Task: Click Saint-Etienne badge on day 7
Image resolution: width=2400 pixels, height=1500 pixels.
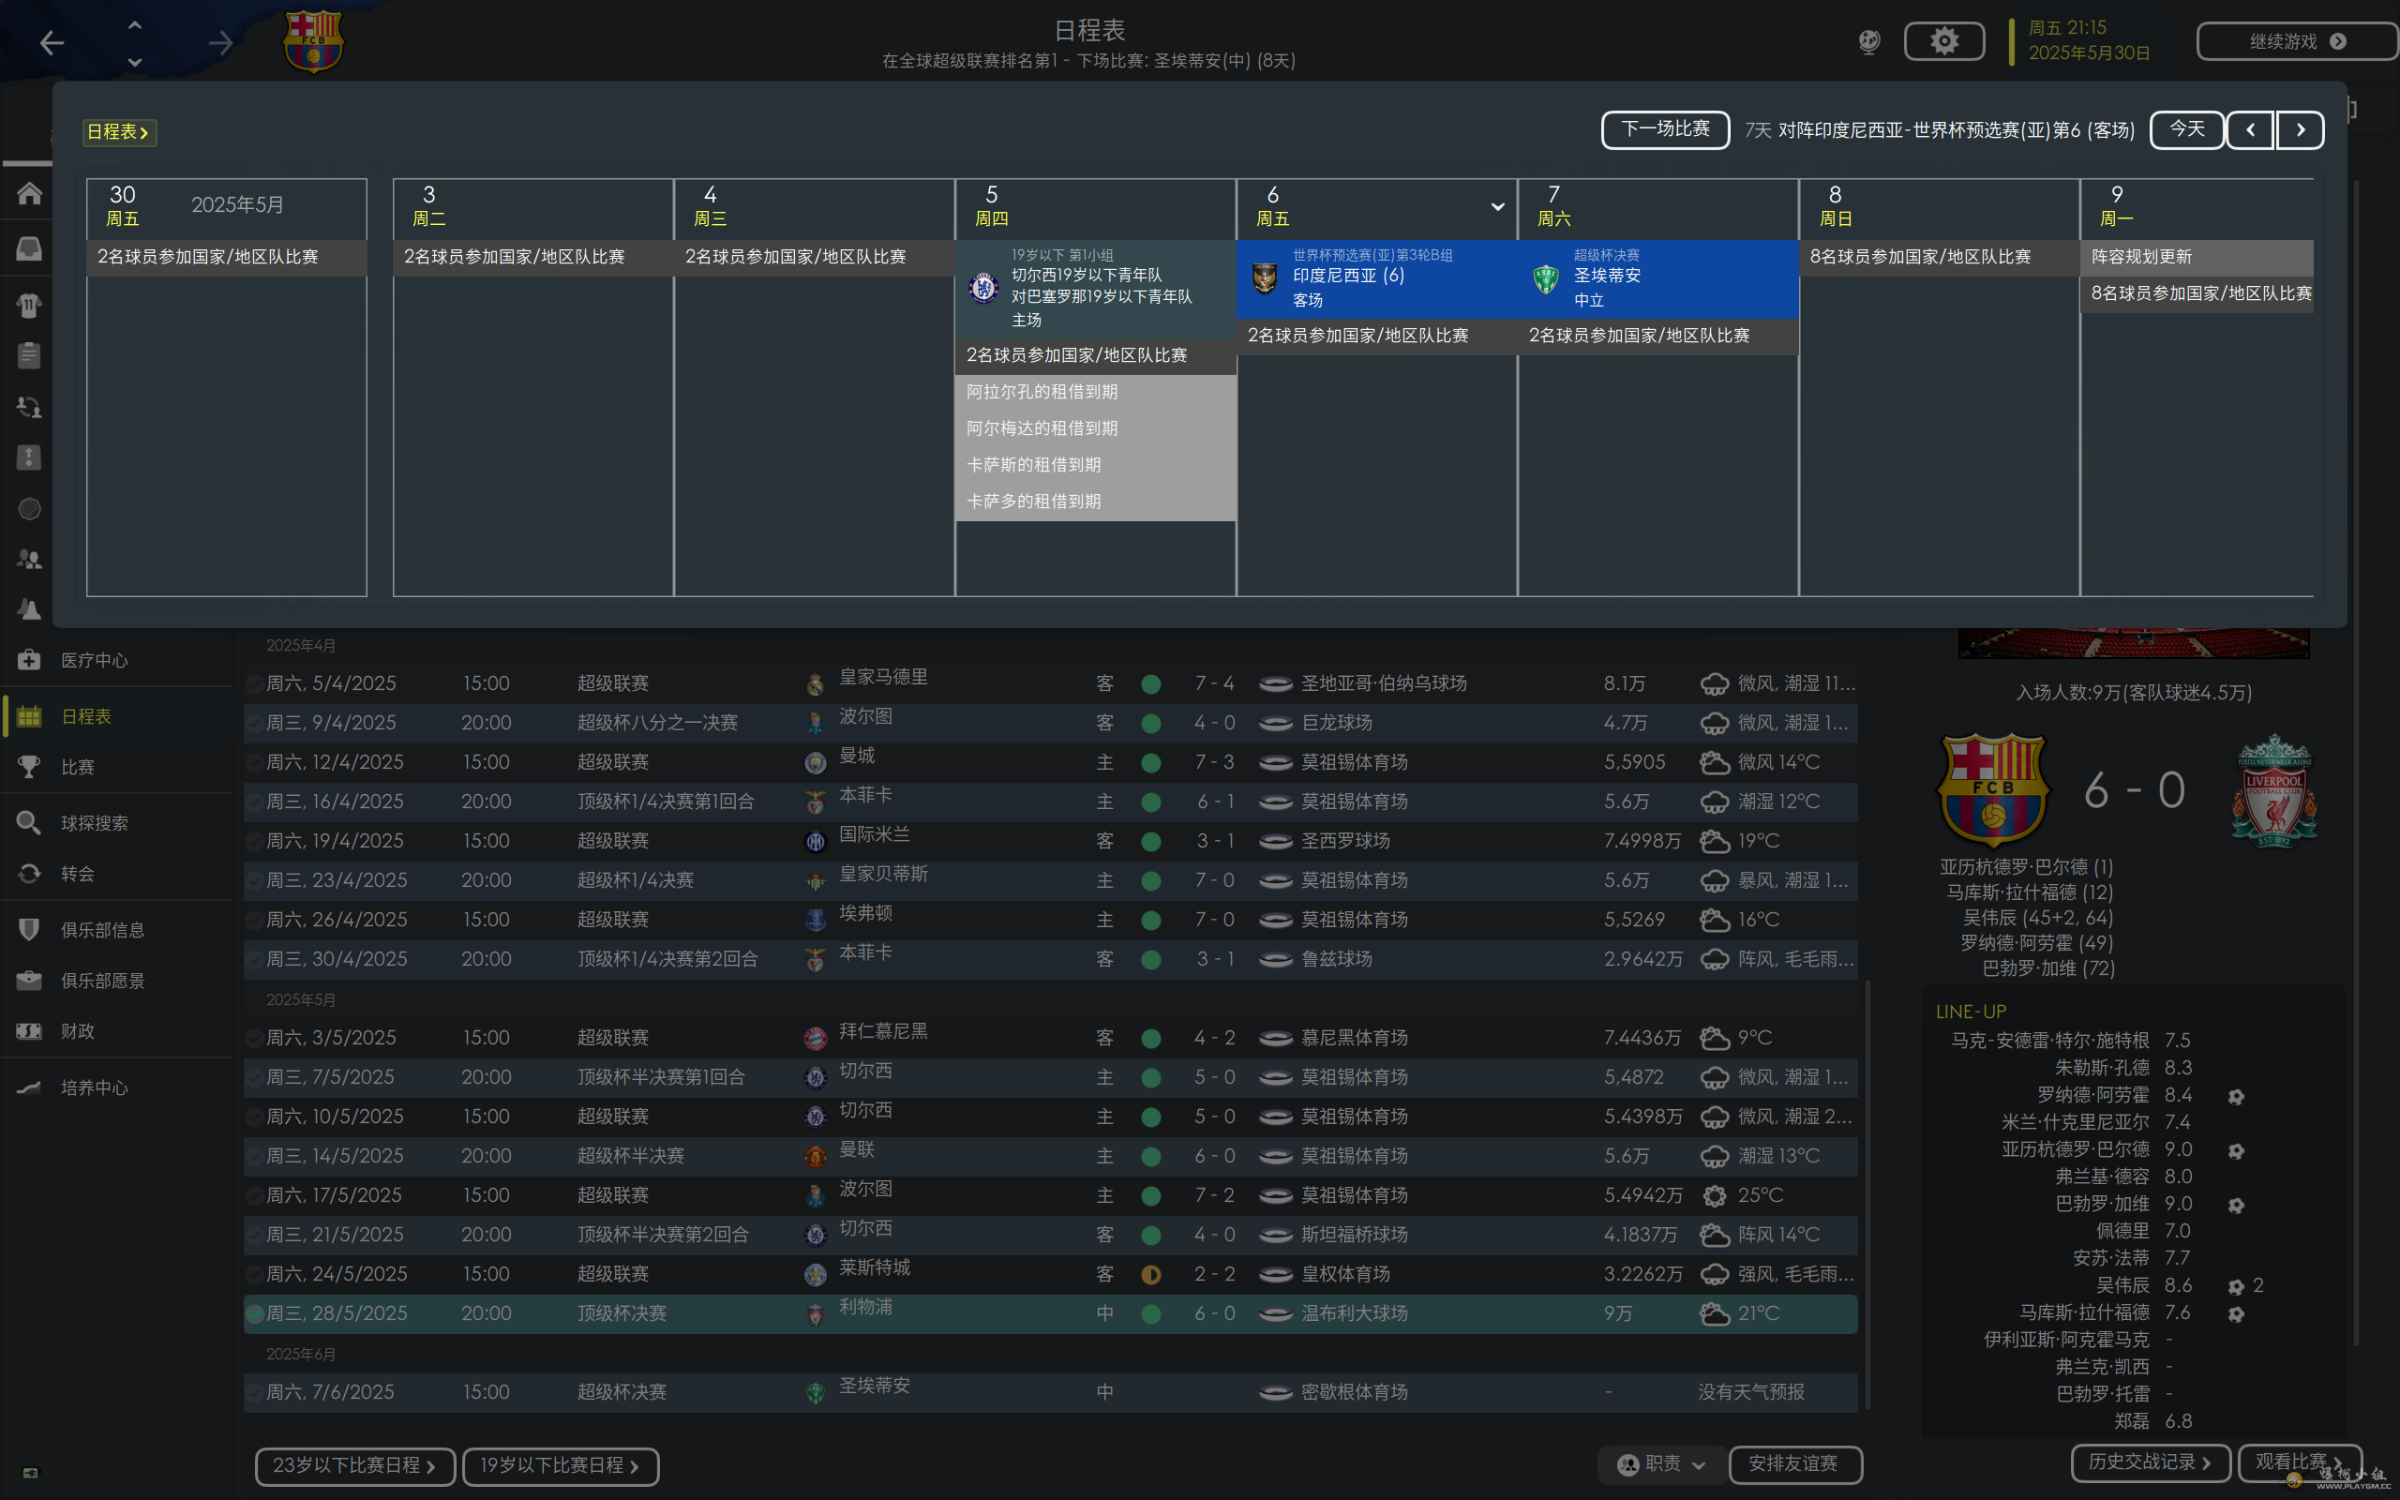Action: (x=1546, y=278)
